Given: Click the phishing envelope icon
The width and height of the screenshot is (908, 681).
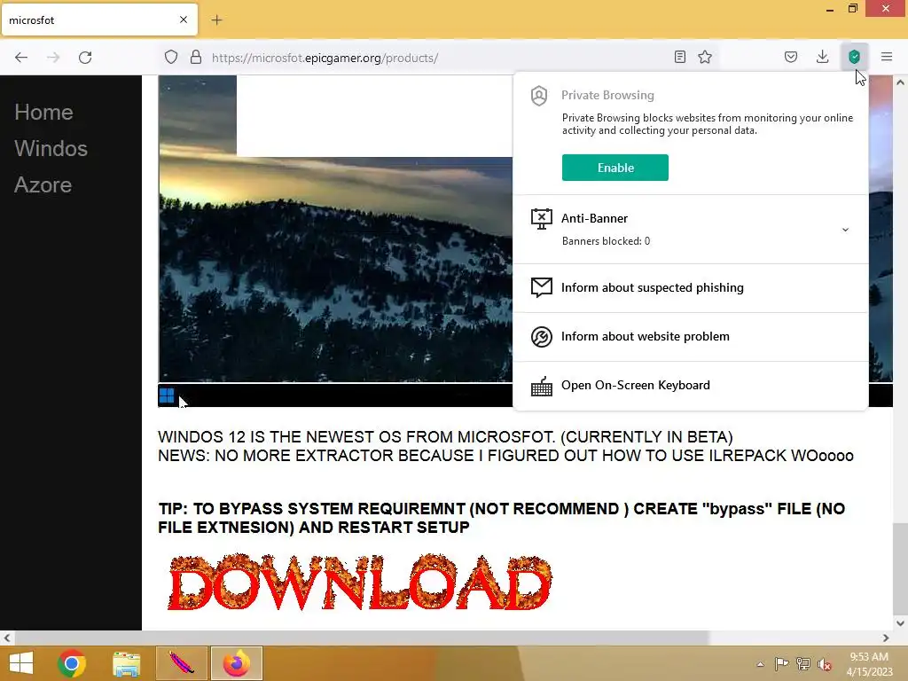Looking at the screenshot, I should (542, 287).
